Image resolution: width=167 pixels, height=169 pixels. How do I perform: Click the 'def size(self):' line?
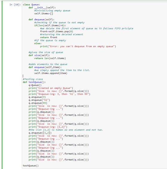point(39,55)
